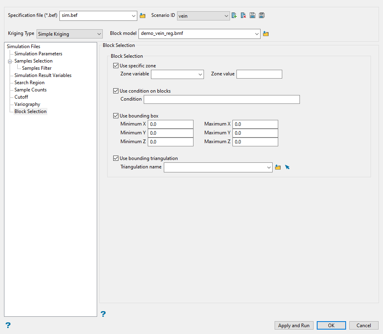Click the Condition text field
Viewport: 383px width, 334px height.
tap(222, 99)
